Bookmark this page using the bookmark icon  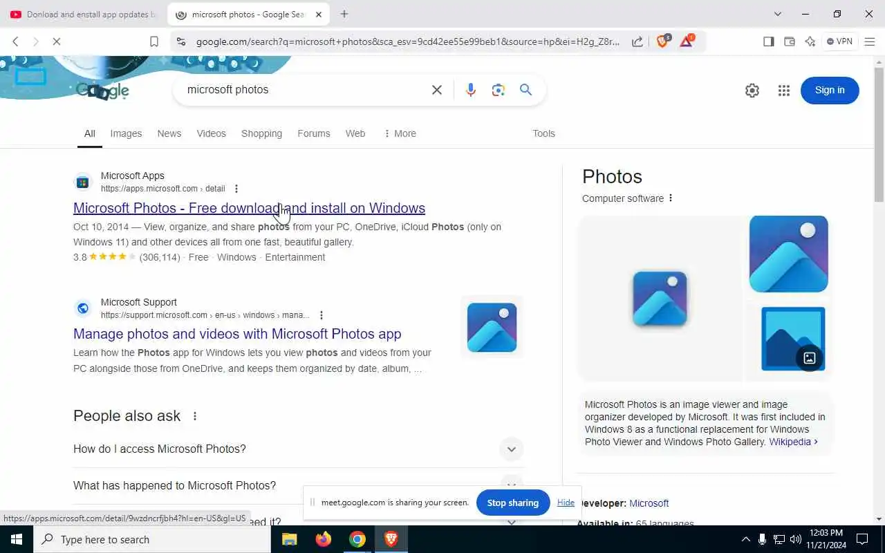[154, 41]
